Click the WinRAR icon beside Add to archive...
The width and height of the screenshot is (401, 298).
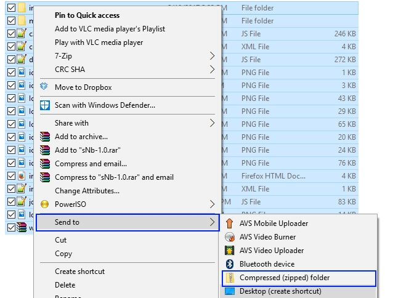tap(45, 137)
